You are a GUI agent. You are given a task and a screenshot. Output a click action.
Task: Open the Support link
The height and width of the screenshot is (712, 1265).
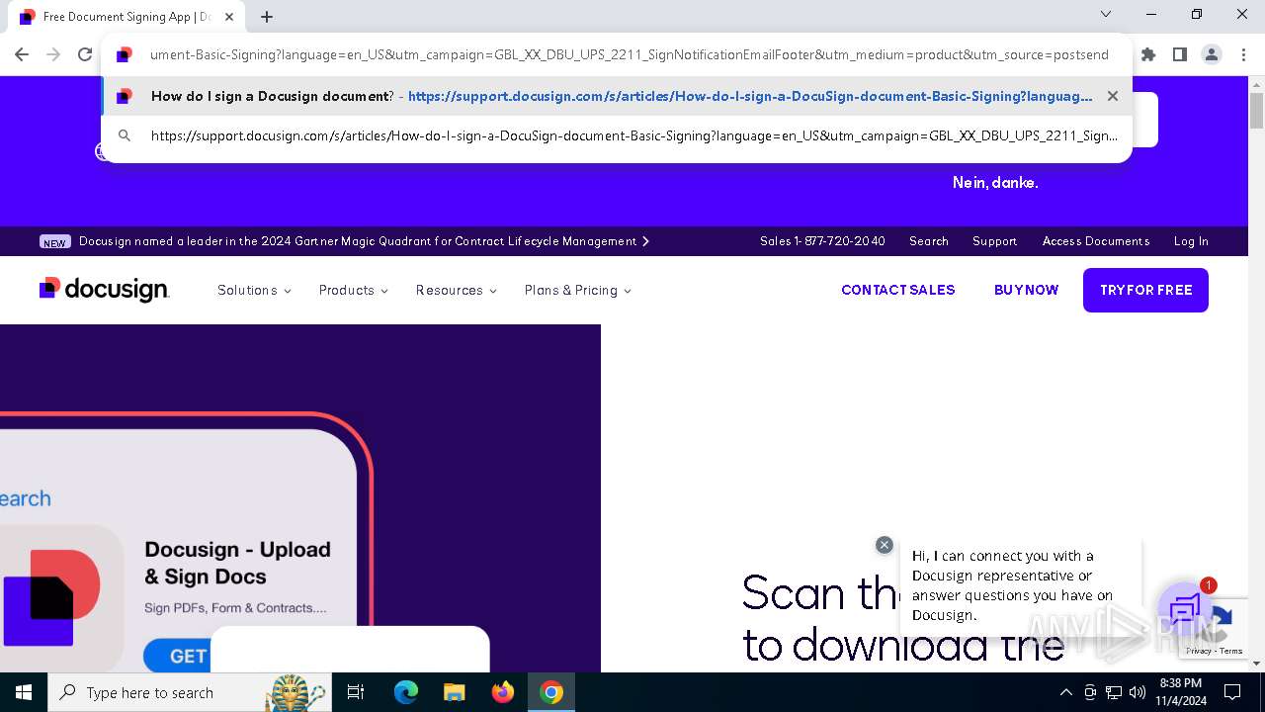coord(994,241)
